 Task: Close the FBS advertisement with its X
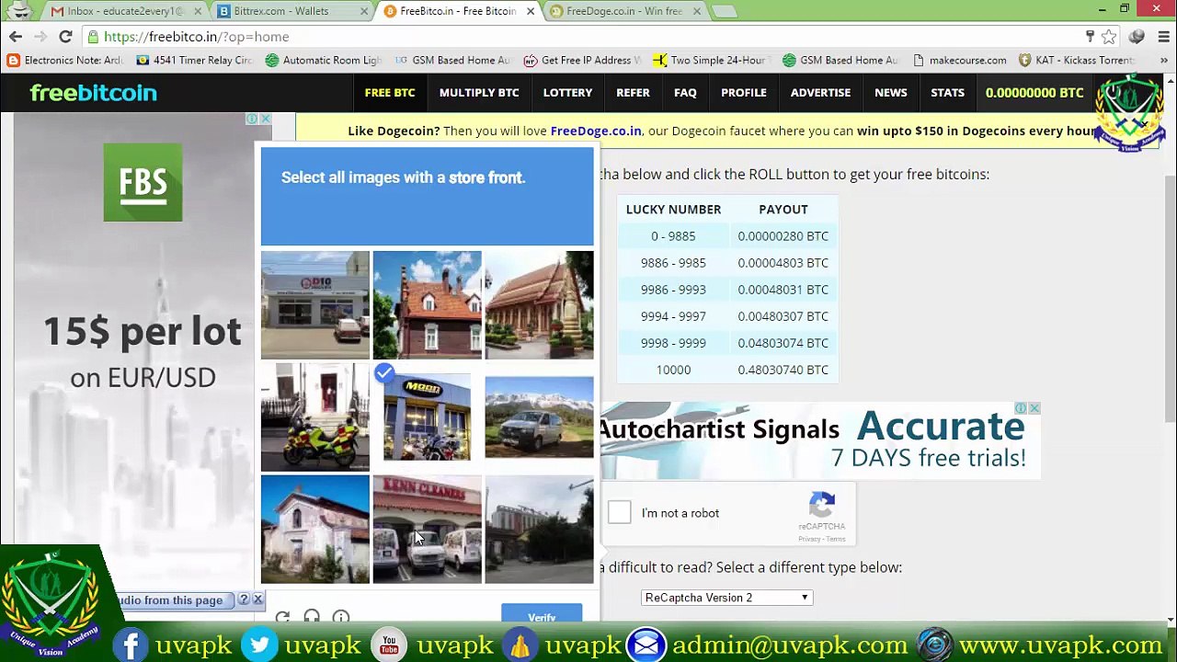pyautogui.click(x=265, y=119)
